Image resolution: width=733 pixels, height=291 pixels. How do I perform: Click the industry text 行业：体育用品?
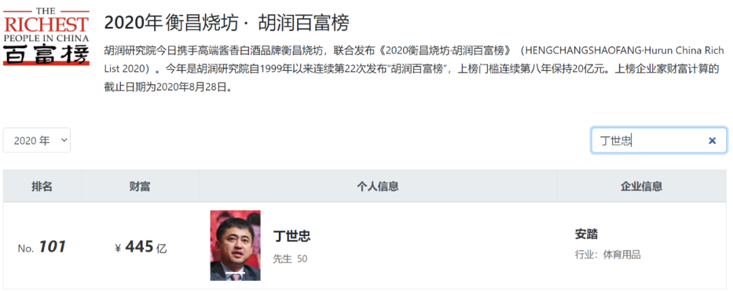point(607,255)
